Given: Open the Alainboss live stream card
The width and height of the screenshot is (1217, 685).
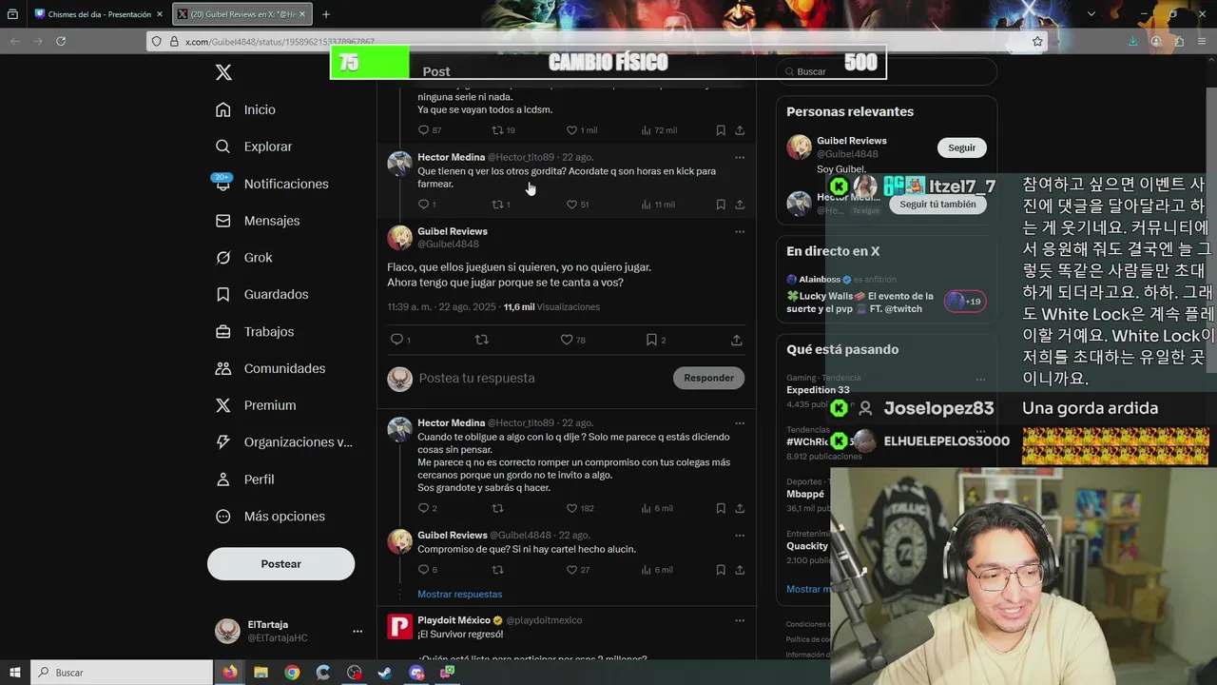Looking at the screenshot, I should click(x=886, y=293).
